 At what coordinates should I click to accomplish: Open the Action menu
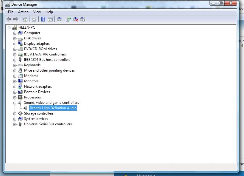[x=23, y=12]
